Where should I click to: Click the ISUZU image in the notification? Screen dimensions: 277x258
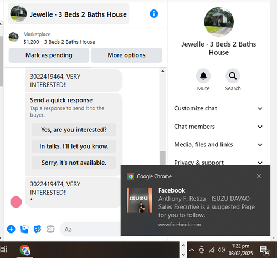click(140, 200)
